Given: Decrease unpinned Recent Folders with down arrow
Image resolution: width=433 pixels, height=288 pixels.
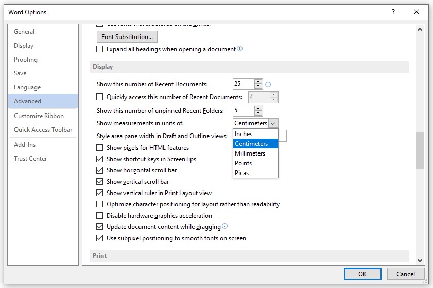Looking at the screenshot, I should pos(258,113).
